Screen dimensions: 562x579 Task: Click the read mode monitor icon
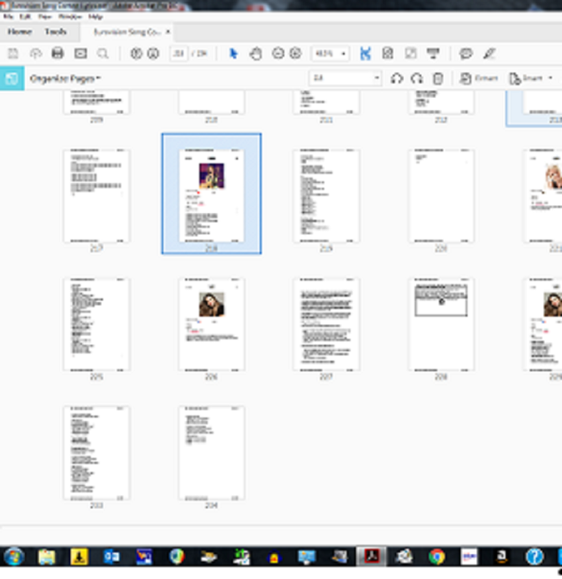pyautogui.click(x=433, y=54)
